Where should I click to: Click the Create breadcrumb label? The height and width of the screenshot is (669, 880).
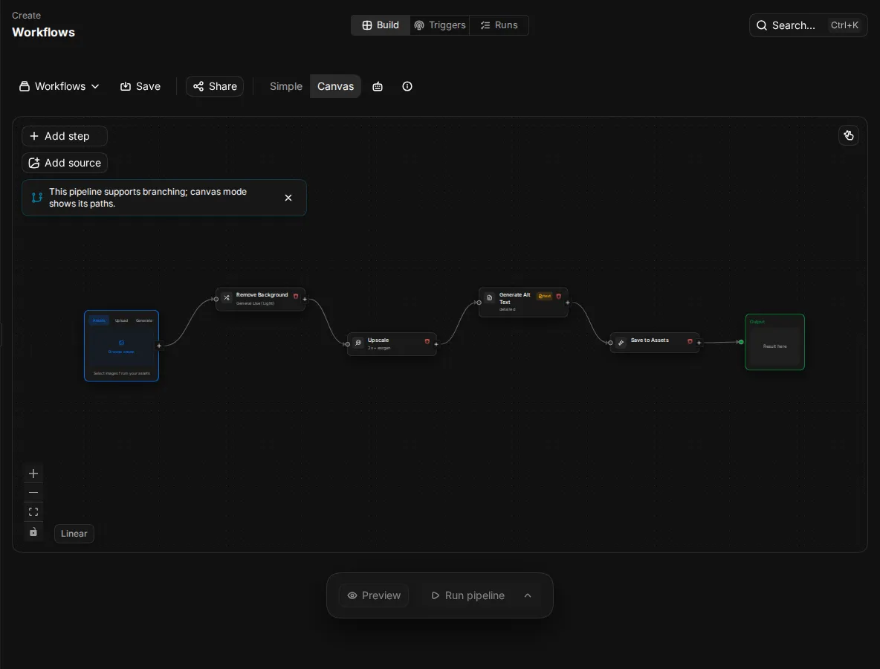click(26, 15)
